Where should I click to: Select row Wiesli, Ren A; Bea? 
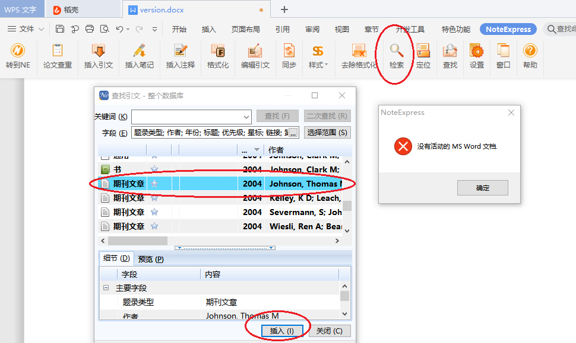[220, 226]
